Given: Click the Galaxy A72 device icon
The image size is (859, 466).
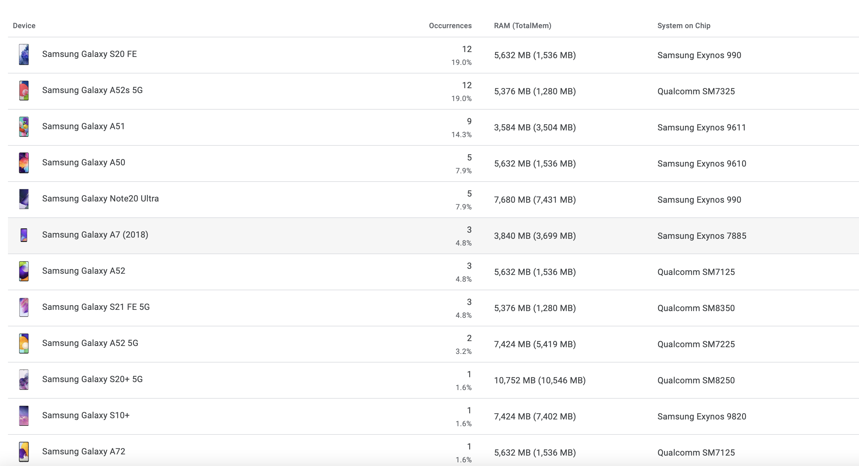Looking at the screenshot, I should coord(24,452).
